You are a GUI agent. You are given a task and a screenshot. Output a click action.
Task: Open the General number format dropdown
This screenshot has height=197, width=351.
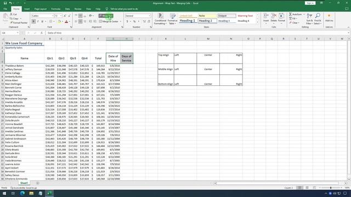149,16
